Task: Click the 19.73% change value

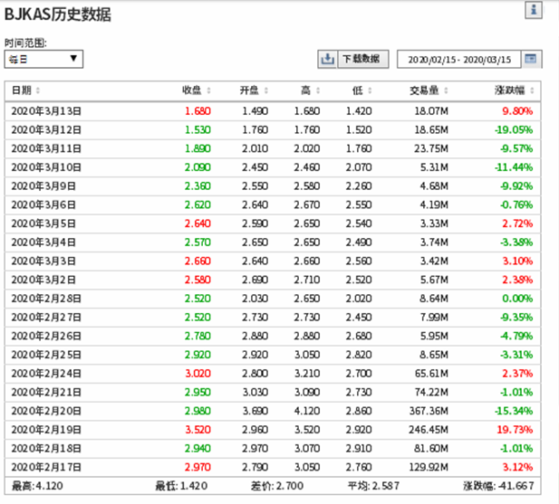Action: coord(513,432)
